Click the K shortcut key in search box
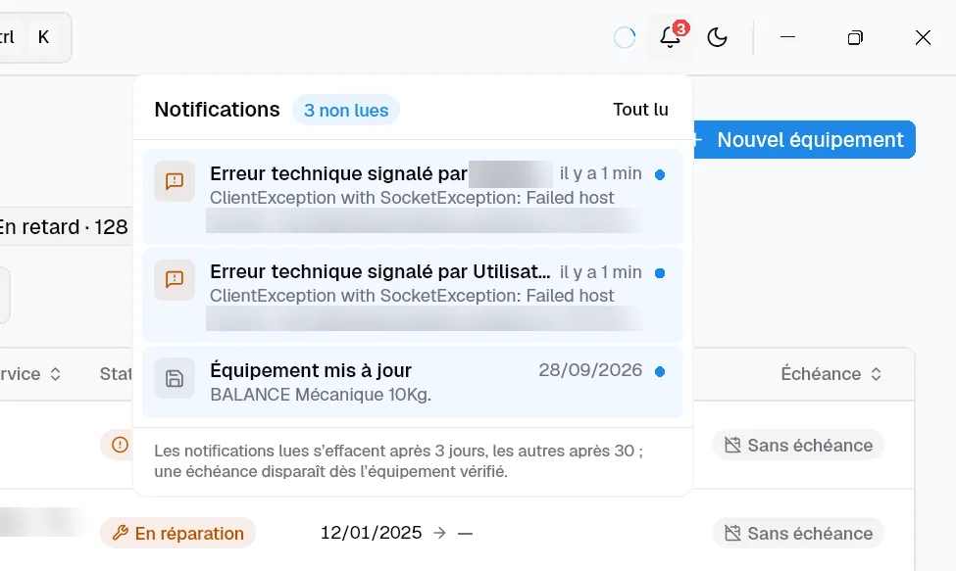The image size is (956, 571). point(43,37)
